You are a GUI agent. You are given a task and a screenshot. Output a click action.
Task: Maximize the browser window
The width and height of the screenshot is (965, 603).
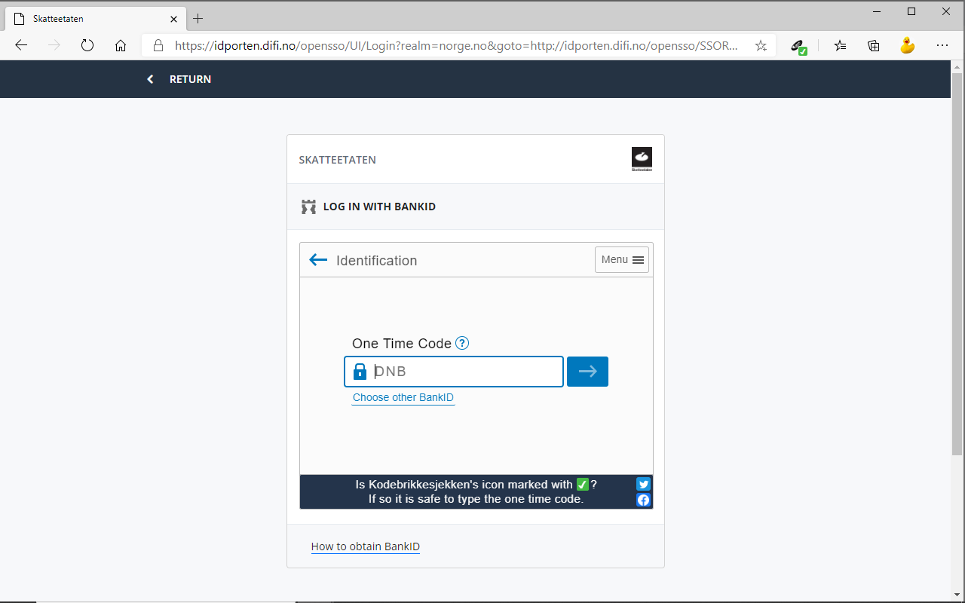click(911, 11)
